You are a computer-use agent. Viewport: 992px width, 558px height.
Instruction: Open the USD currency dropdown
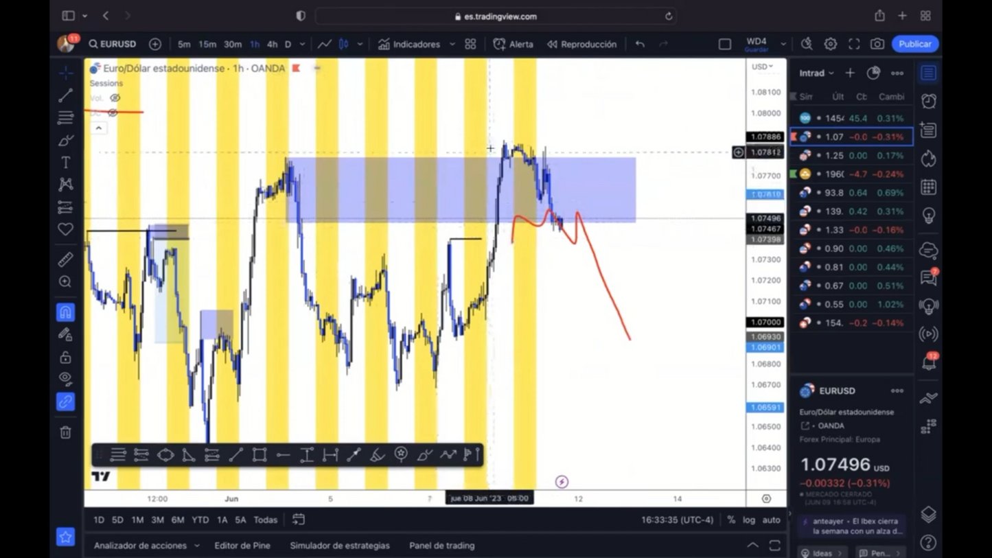(761, 67)
